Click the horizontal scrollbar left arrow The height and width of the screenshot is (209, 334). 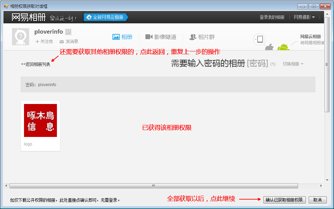[x=6, y=186]
